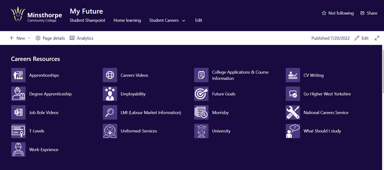Image resolution: width=384 pixels, height=170 pixels.
Task: Open the LMI magnifying glass icon
Action: coord(110,112)
